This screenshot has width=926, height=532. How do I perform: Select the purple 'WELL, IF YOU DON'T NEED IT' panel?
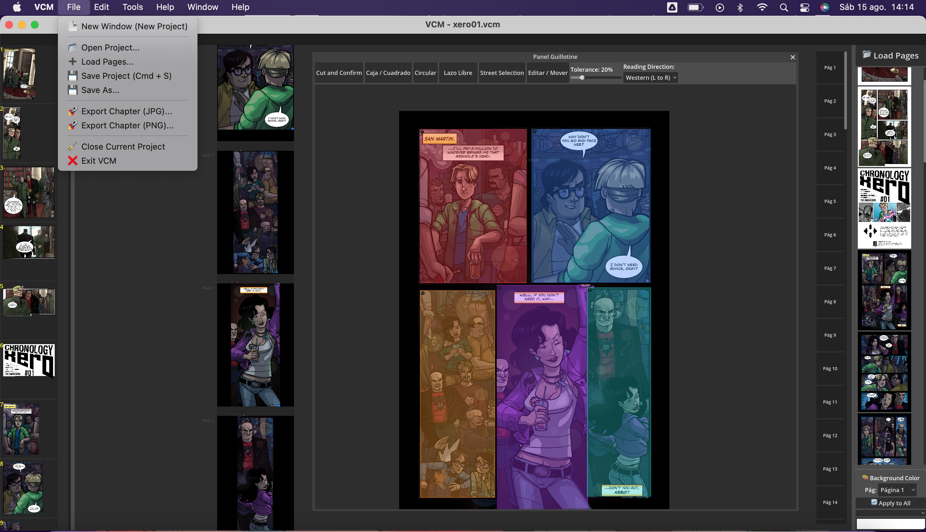[542, 398]
